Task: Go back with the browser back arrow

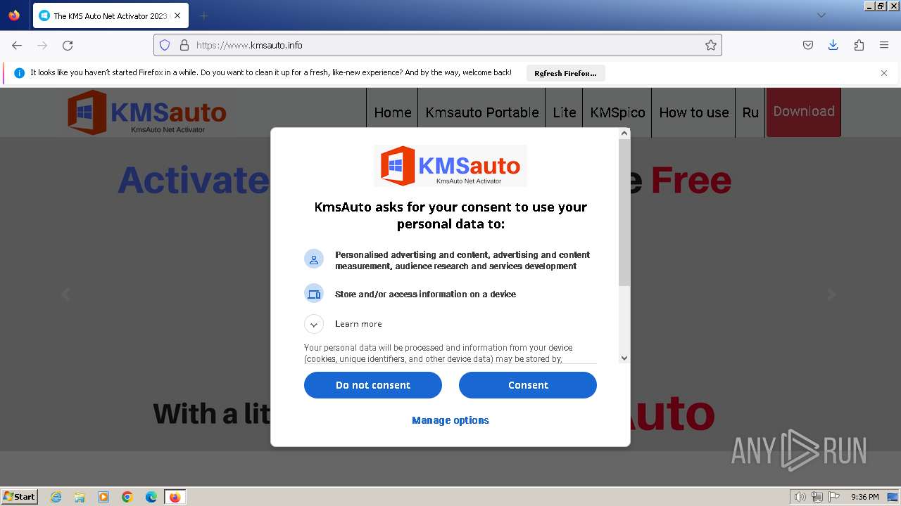Action: [17, 45]
